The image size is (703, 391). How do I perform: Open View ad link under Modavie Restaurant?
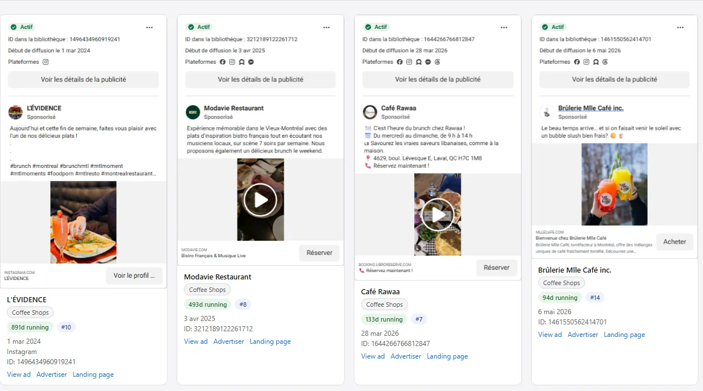[196, 341]
